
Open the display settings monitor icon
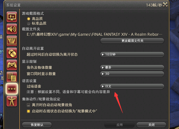[x=12, y=17]
